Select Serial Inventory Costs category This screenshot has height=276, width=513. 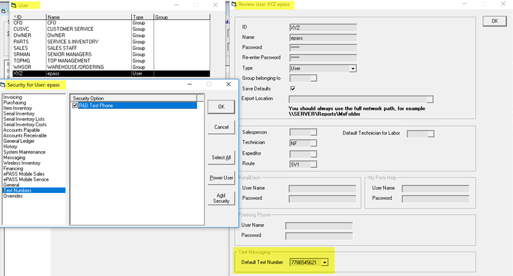tap(25, 124)
